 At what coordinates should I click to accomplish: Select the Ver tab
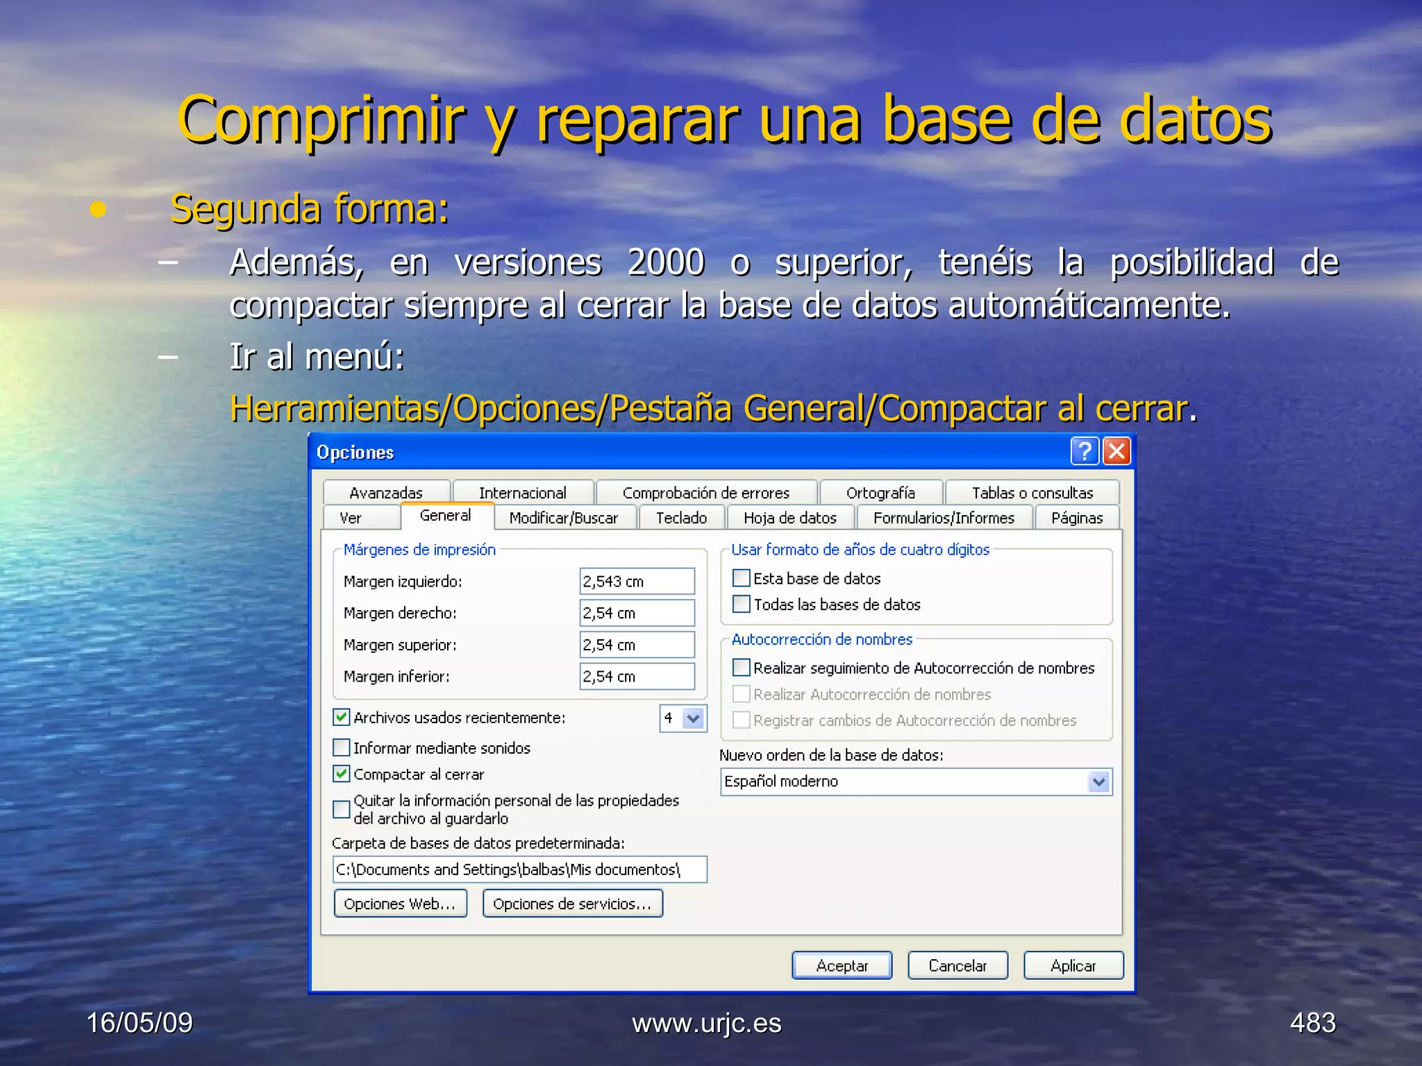[361, 518]
